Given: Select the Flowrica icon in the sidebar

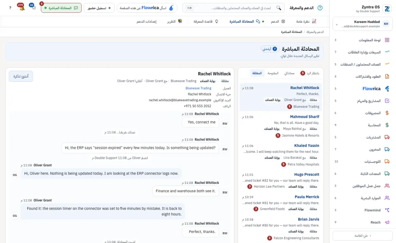Looking at the screenshot, I should click(x=387, y=88).
